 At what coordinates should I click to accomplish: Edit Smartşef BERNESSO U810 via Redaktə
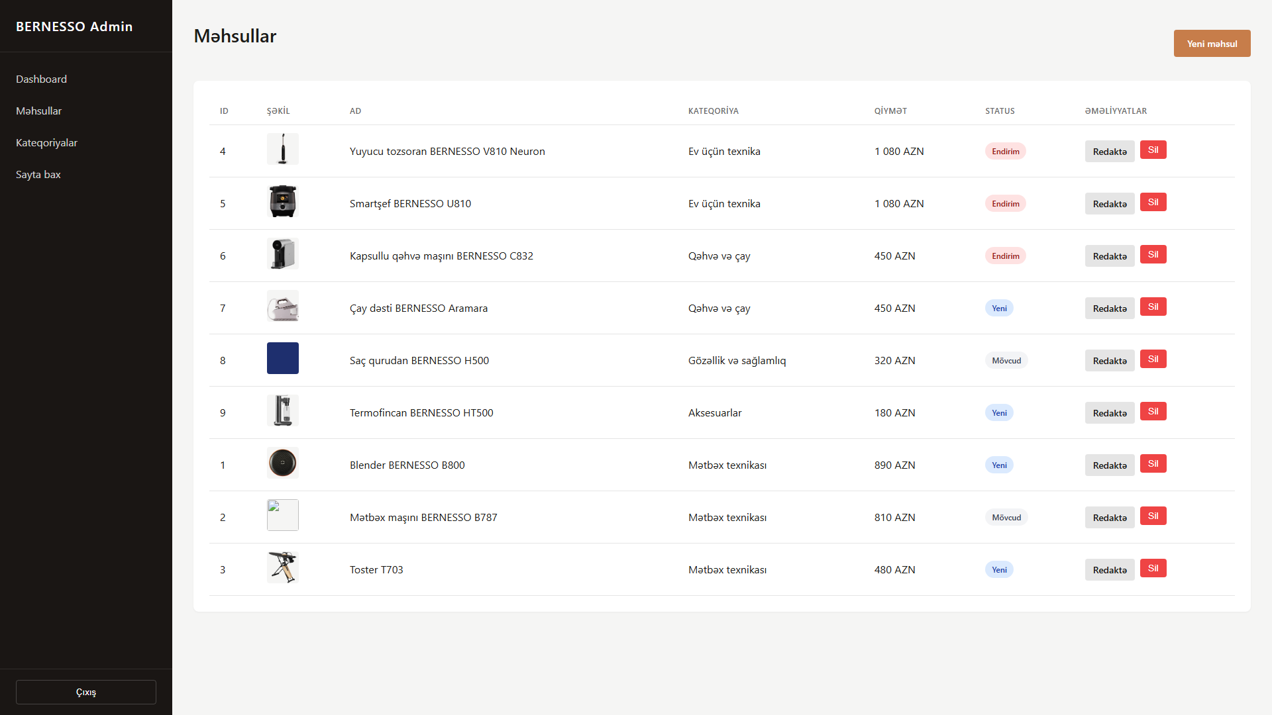click(1110, 203)
